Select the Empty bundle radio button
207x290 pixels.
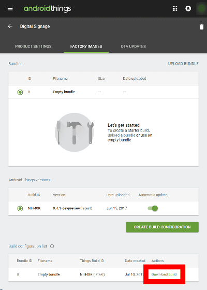tap(20, 92)
